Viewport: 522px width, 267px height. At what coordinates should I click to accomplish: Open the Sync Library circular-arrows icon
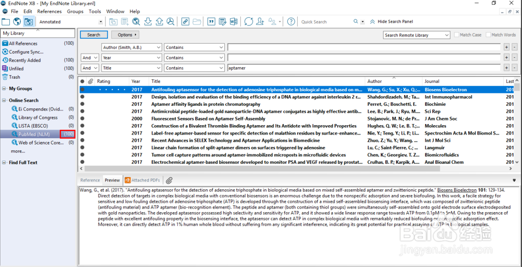(x=249, y=21)
